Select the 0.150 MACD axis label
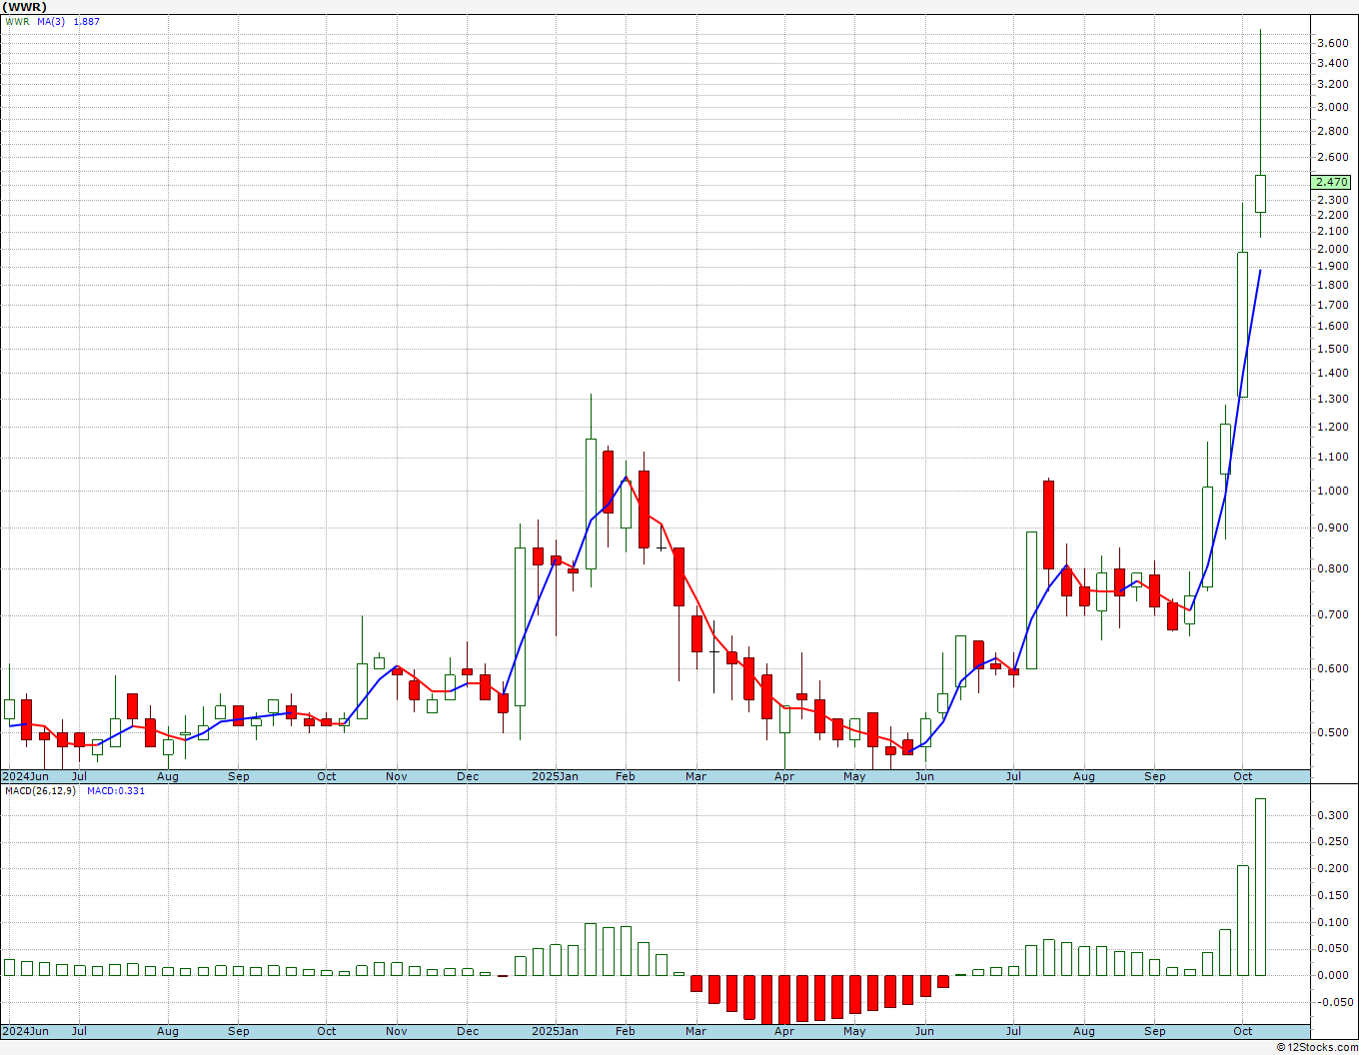 pos(1332,895)
